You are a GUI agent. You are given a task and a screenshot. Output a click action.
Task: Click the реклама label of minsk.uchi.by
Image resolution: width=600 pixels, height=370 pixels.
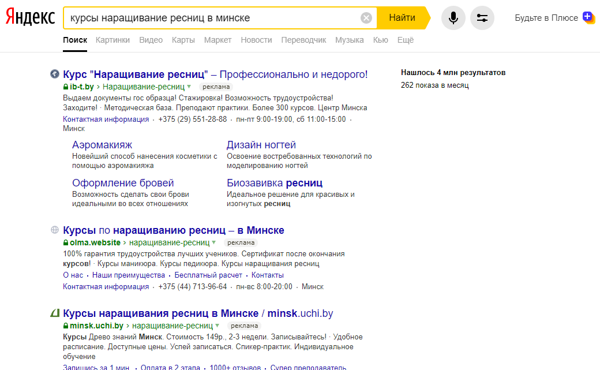point(244,326)
